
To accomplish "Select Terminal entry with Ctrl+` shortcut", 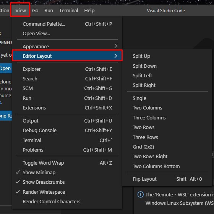I will tap(67, 140).
